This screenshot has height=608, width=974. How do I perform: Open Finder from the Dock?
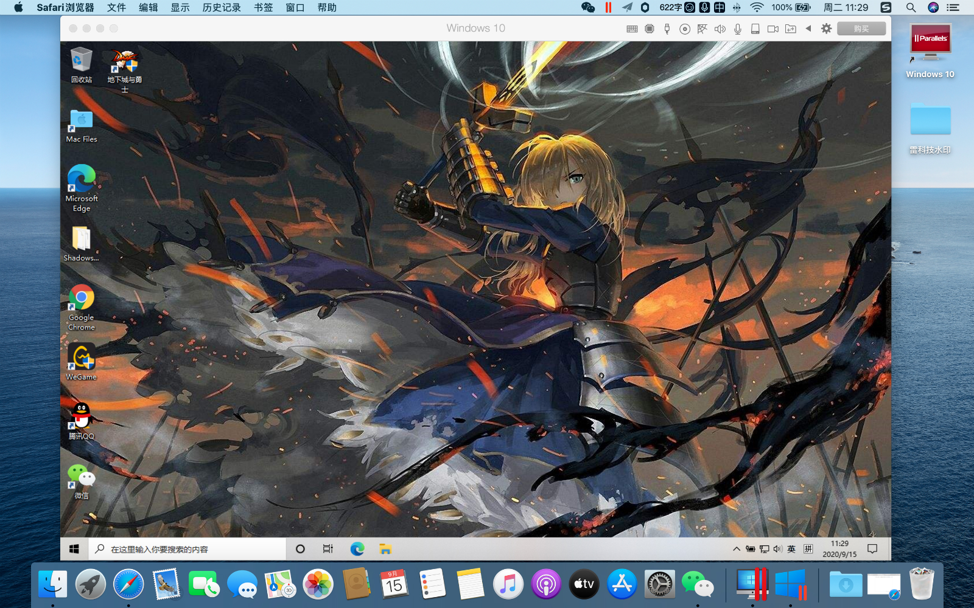pyautogui.click(x=53, y=584)
